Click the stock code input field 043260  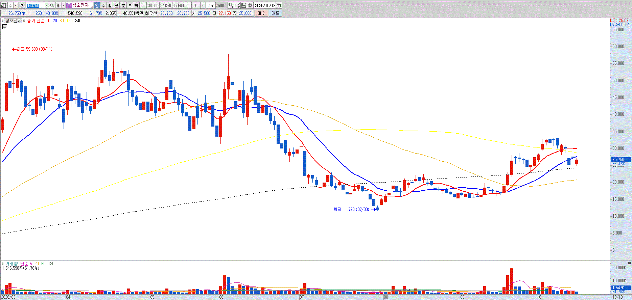click(x=35, y=5)
